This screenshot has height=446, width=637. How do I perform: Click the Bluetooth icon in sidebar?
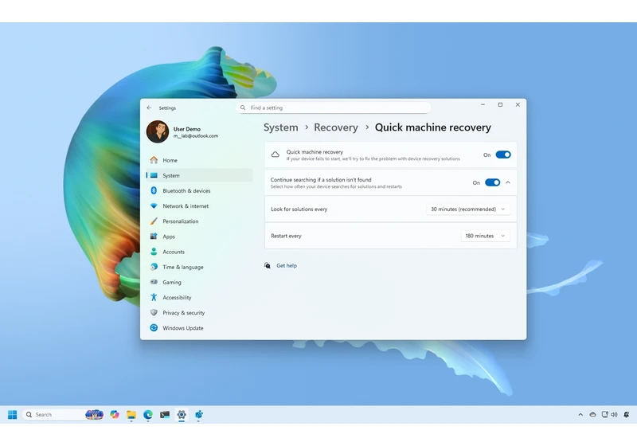coord(154,190)
